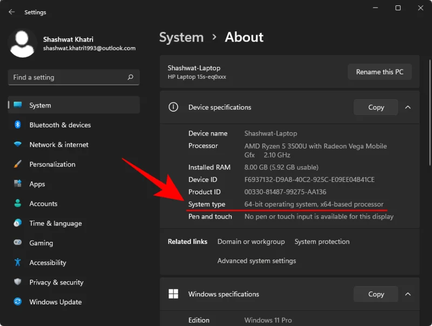The width and height of the screenshot is (432, 326).
Task: Collapse the Device specifications section
Action: 408,107
